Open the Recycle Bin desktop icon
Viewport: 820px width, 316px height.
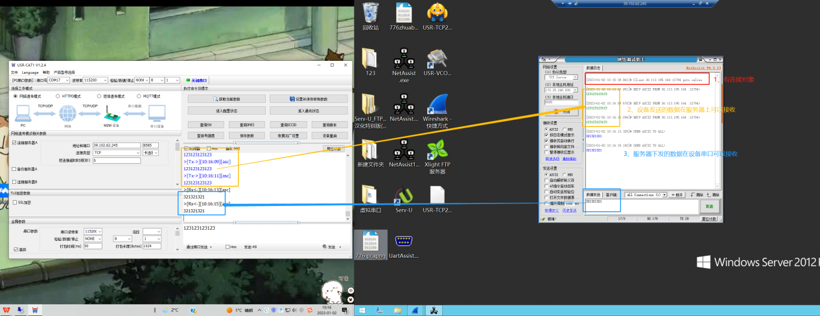(370, 14)
